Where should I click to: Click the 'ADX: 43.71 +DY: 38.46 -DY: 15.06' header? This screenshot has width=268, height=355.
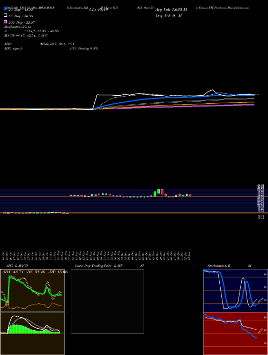pyautogui.click(x=35, y=272)
